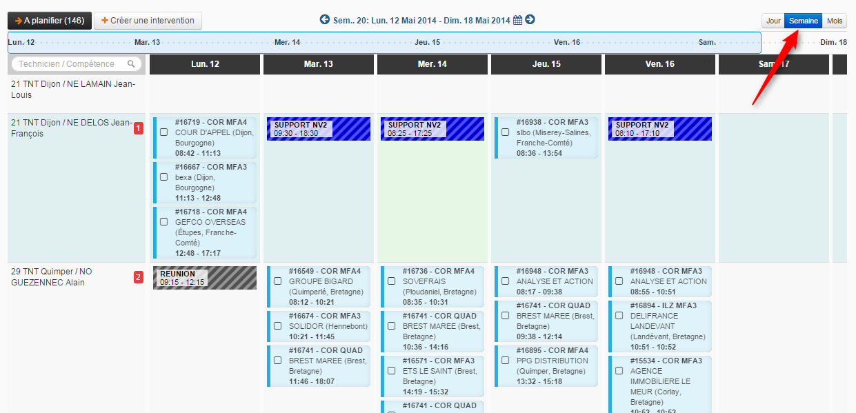Image resolution: width=856 pixels, height=413 pixels.
Task: Click Dim. 18 on the timeline strip
Action: pyautogui.click(x=833, y=43)
